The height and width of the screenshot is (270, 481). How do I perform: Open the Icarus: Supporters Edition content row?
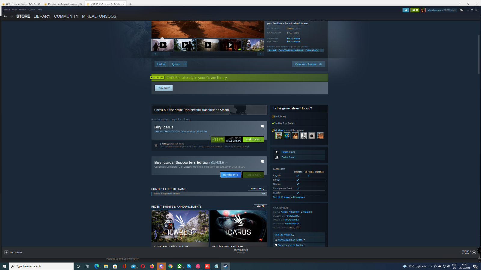coord(209,194)
